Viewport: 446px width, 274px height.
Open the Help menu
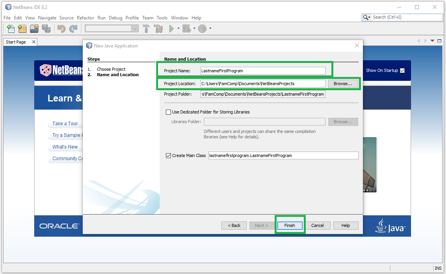(196, 17)
